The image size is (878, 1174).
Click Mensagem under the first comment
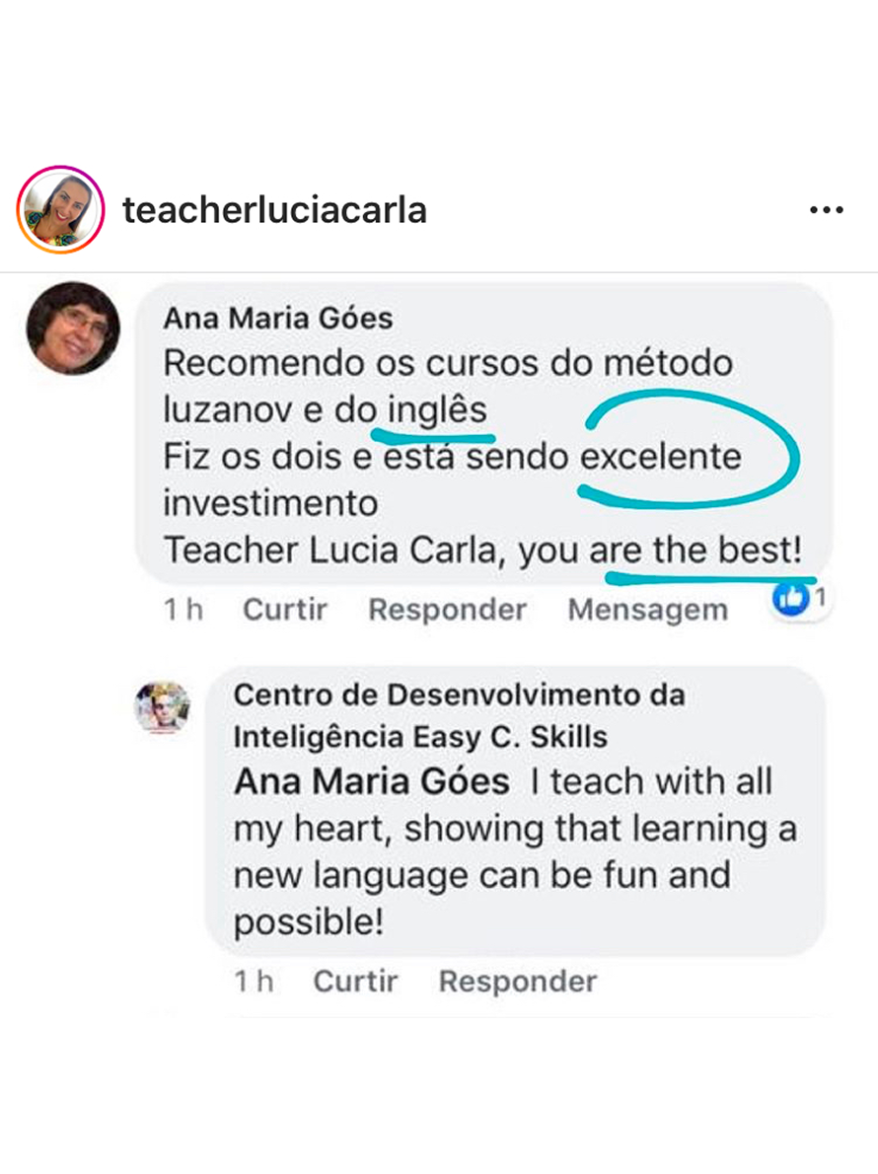tap(647, 611)
